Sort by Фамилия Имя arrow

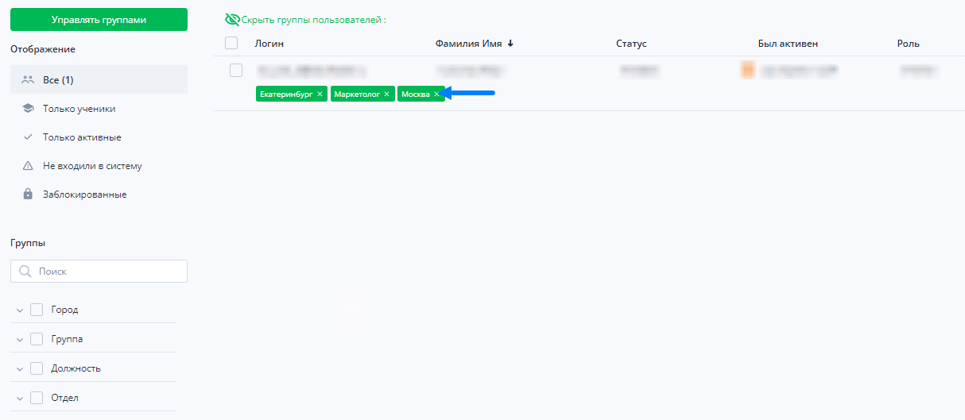(x=510, y=44)
